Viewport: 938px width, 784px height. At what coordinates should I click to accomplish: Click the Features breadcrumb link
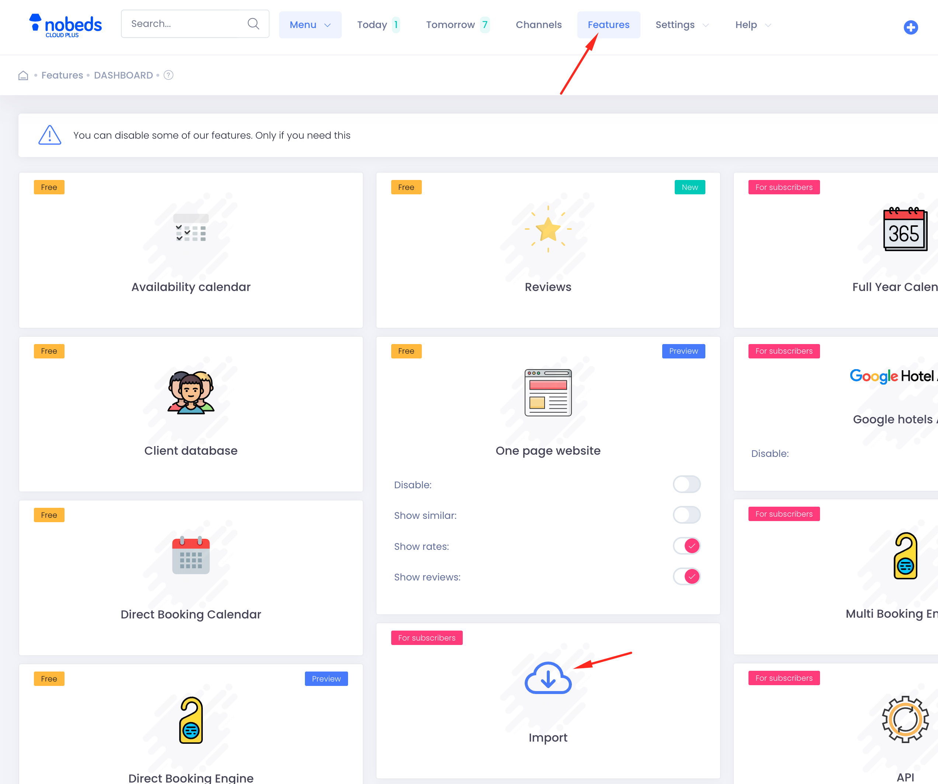coord(62,76)
